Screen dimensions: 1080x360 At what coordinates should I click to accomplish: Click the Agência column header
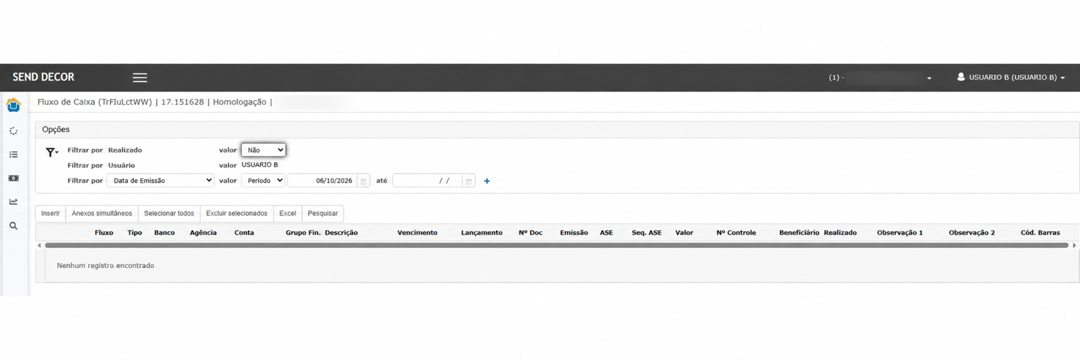point(203,233)
